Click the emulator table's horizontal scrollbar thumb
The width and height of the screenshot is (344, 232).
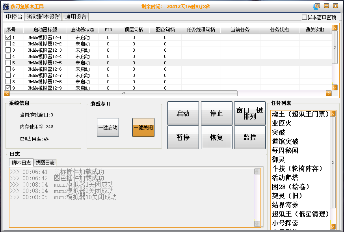[x=123, y=94]
